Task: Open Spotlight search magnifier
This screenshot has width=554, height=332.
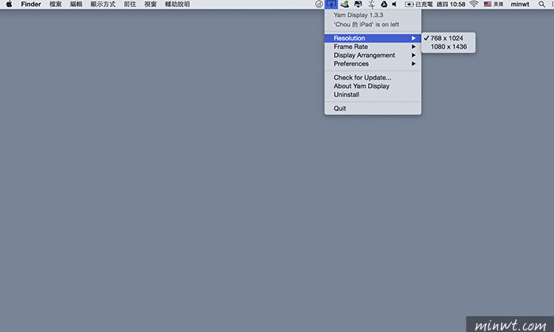Action: pos(541,4)
